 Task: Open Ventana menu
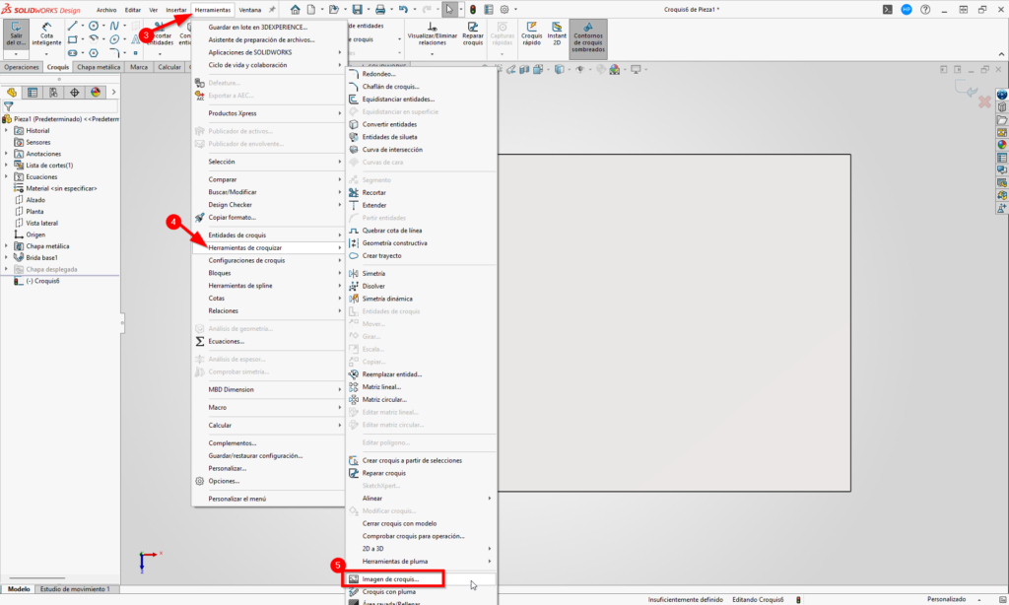(249, 10)
